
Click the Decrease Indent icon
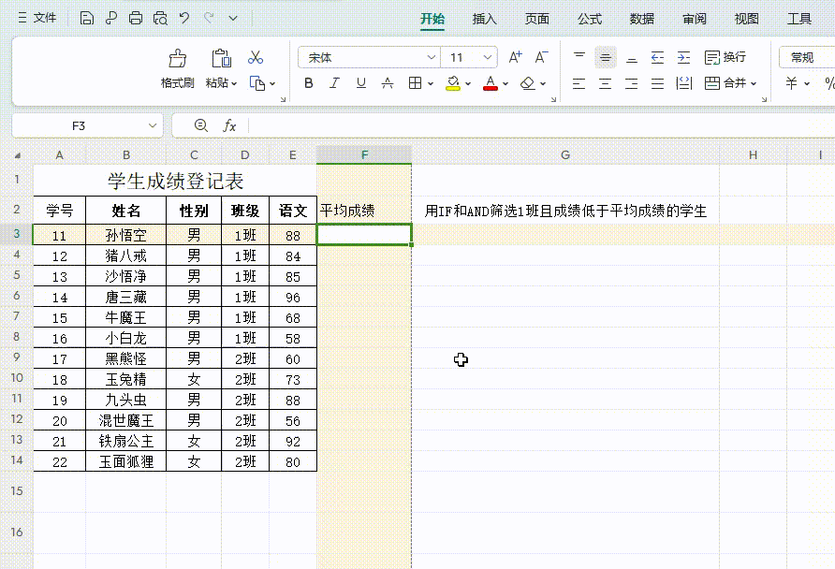pos(658,57)
